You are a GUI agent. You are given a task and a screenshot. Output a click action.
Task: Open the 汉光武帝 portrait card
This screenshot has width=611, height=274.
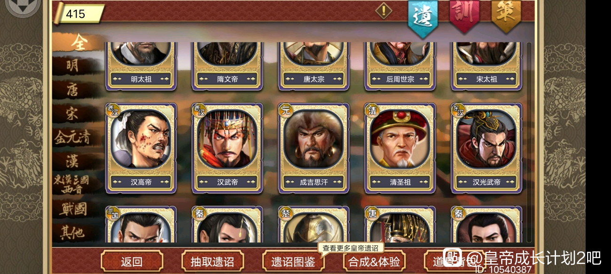click(x=486, y=148)
